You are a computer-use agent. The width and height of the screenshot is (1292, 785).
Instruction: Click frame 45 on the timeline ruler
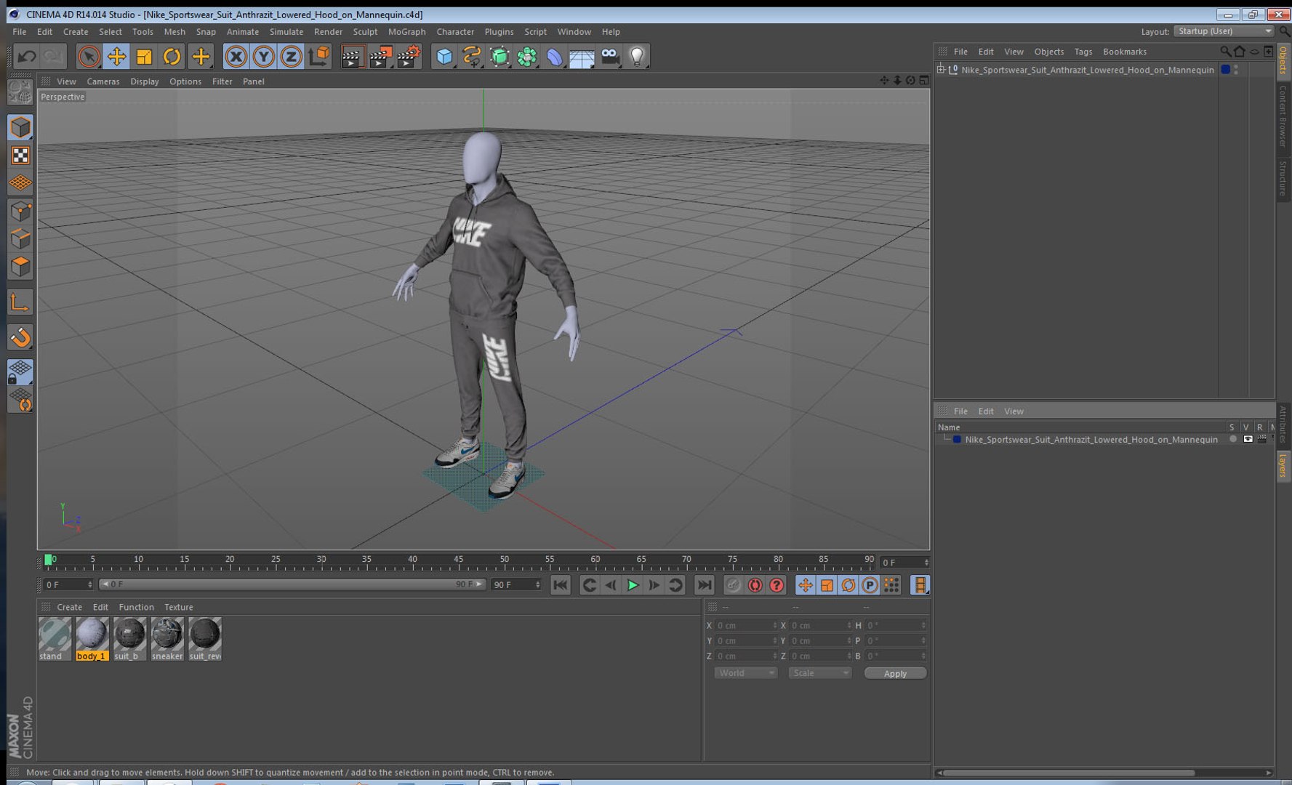(458, 561)
